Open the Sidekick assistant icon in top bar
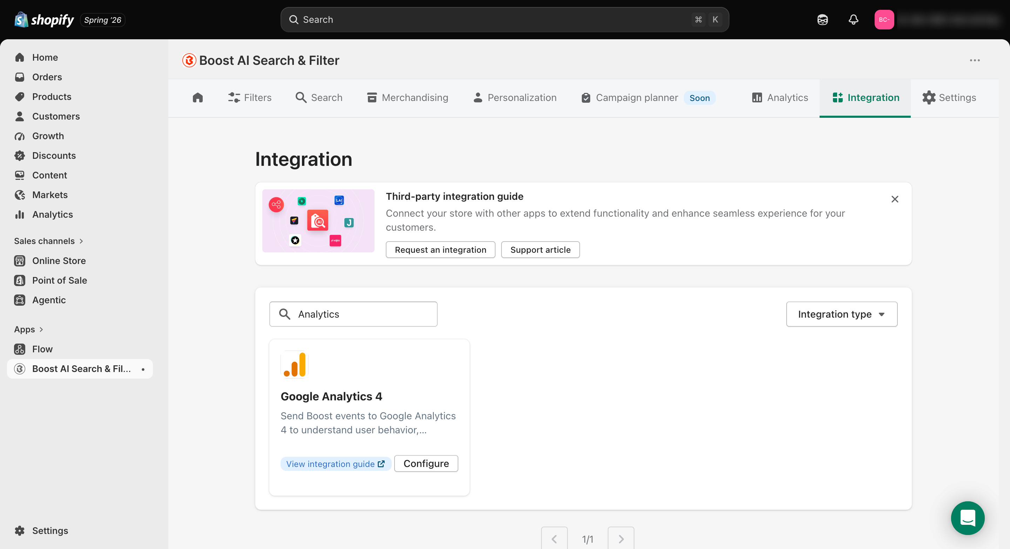The height and width of the screenshot is (549, 1010). pos(822,20)
